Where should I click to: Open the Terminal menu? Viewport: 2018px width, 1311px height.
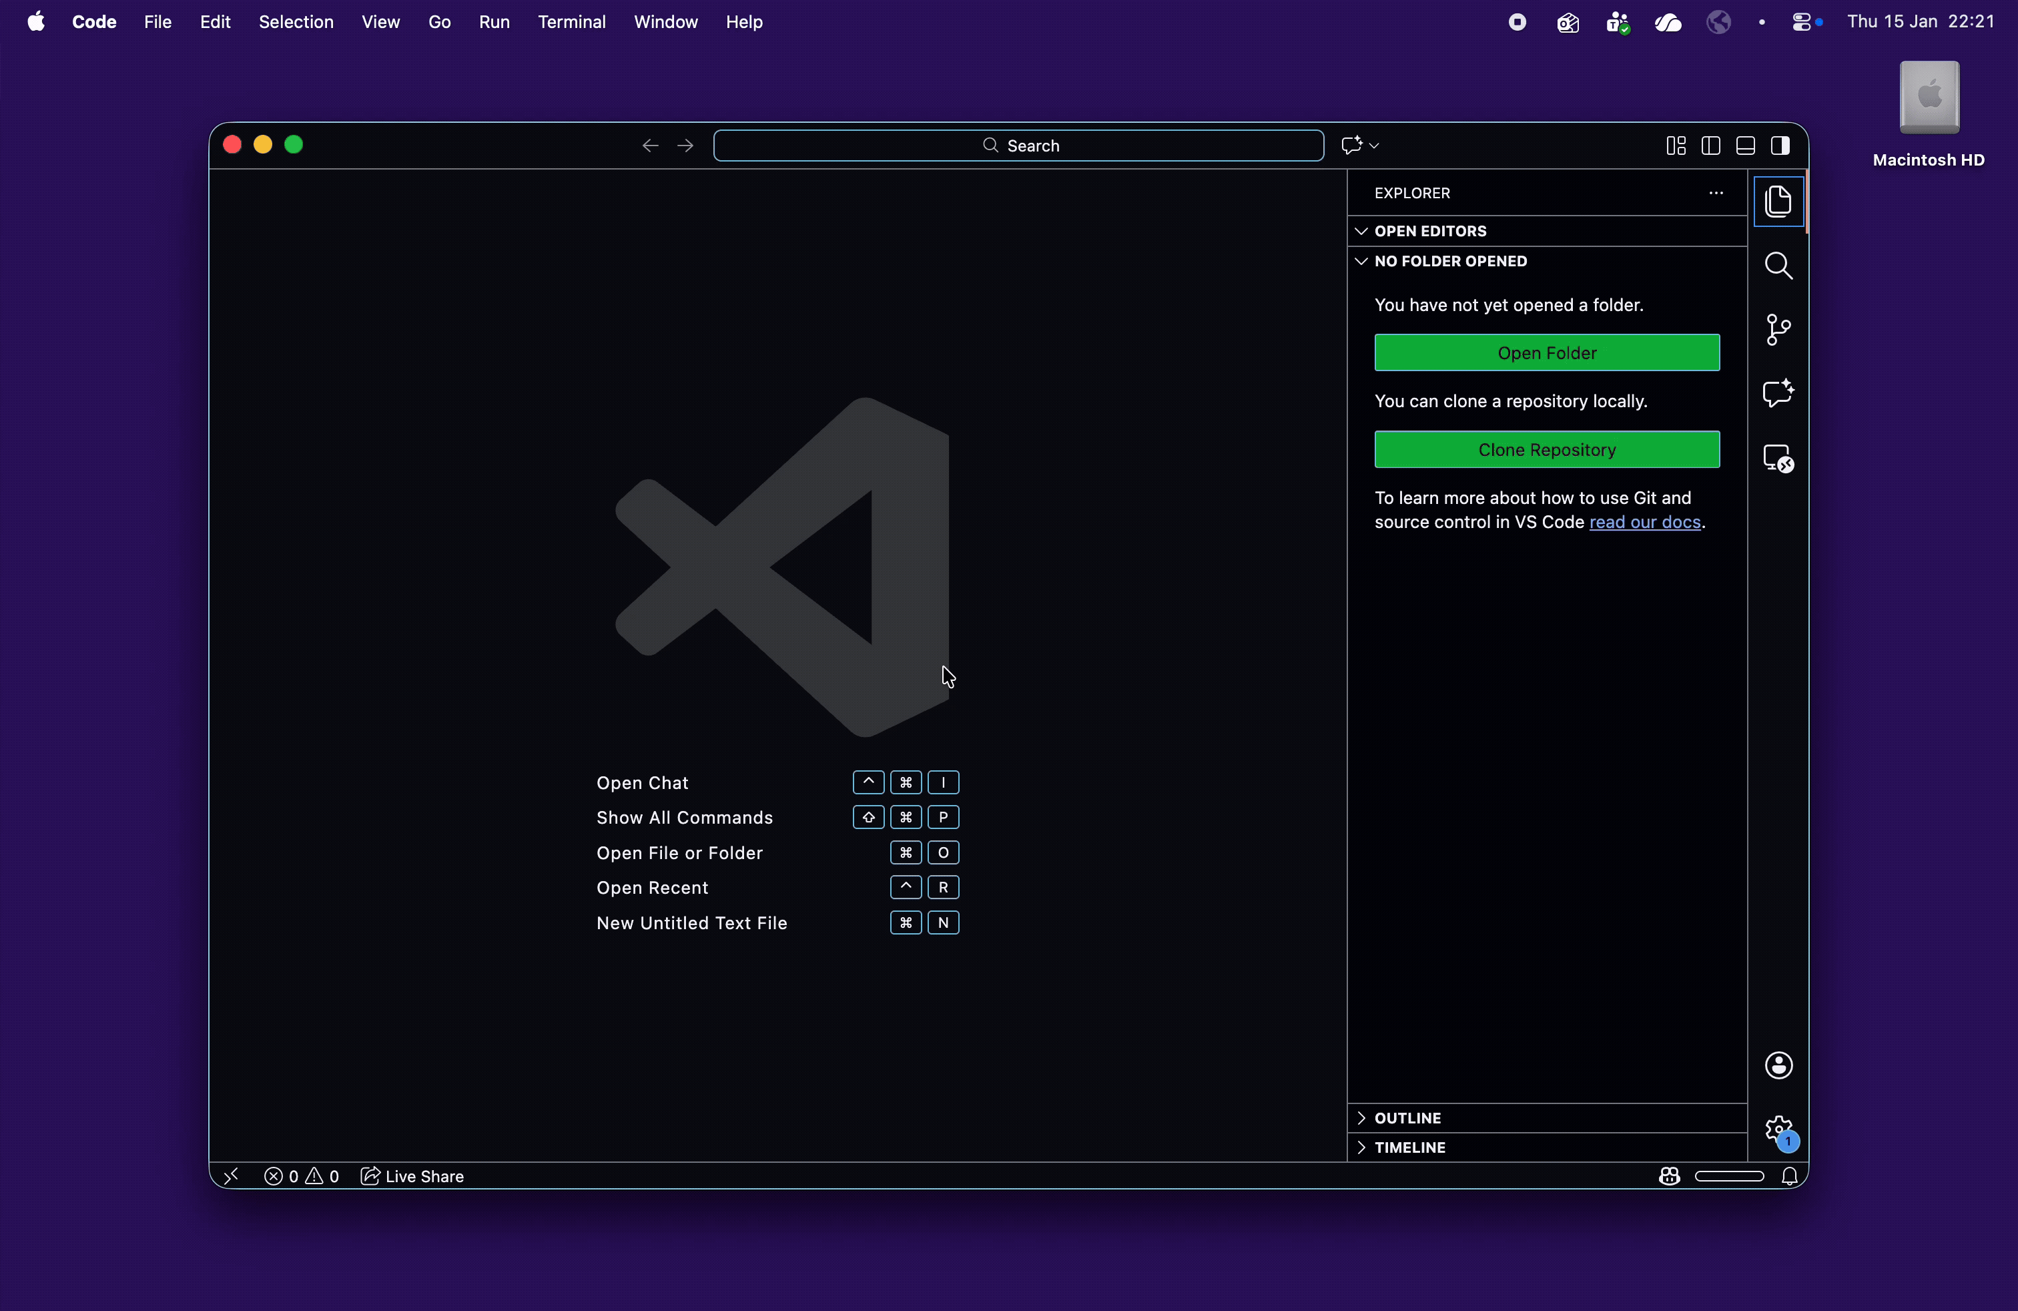coord(571,22)
